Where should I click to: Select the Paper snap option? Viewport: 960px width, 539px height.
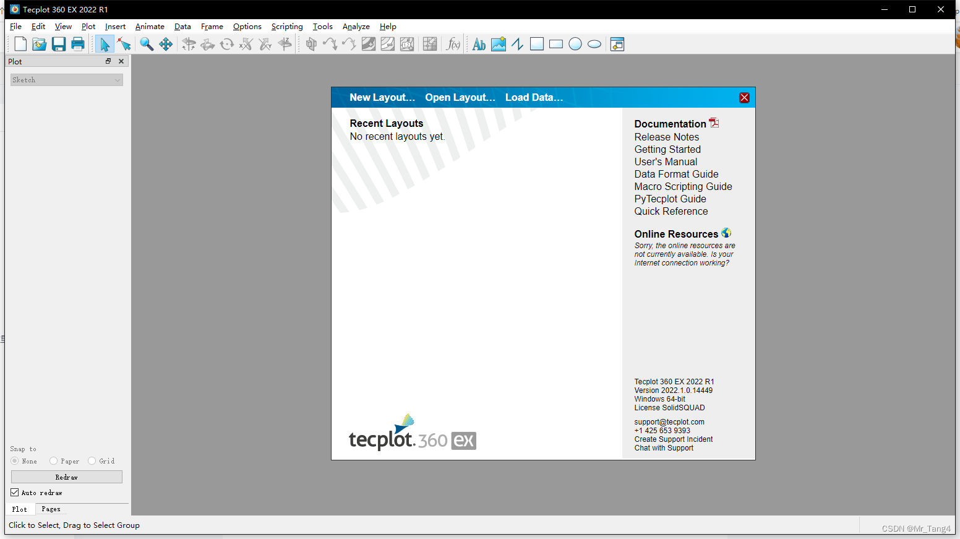coord(55,461)
